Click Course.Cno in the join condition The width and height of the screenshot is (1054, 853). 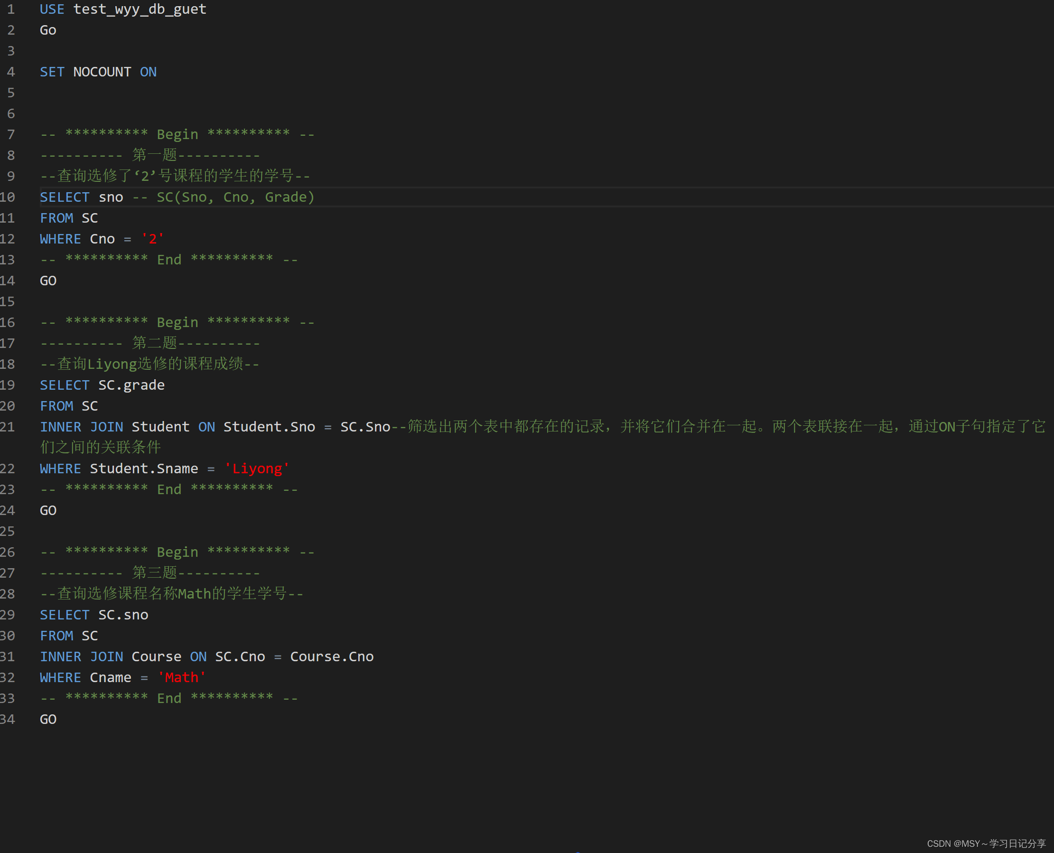pyautogui.click(x=332, y=657)
